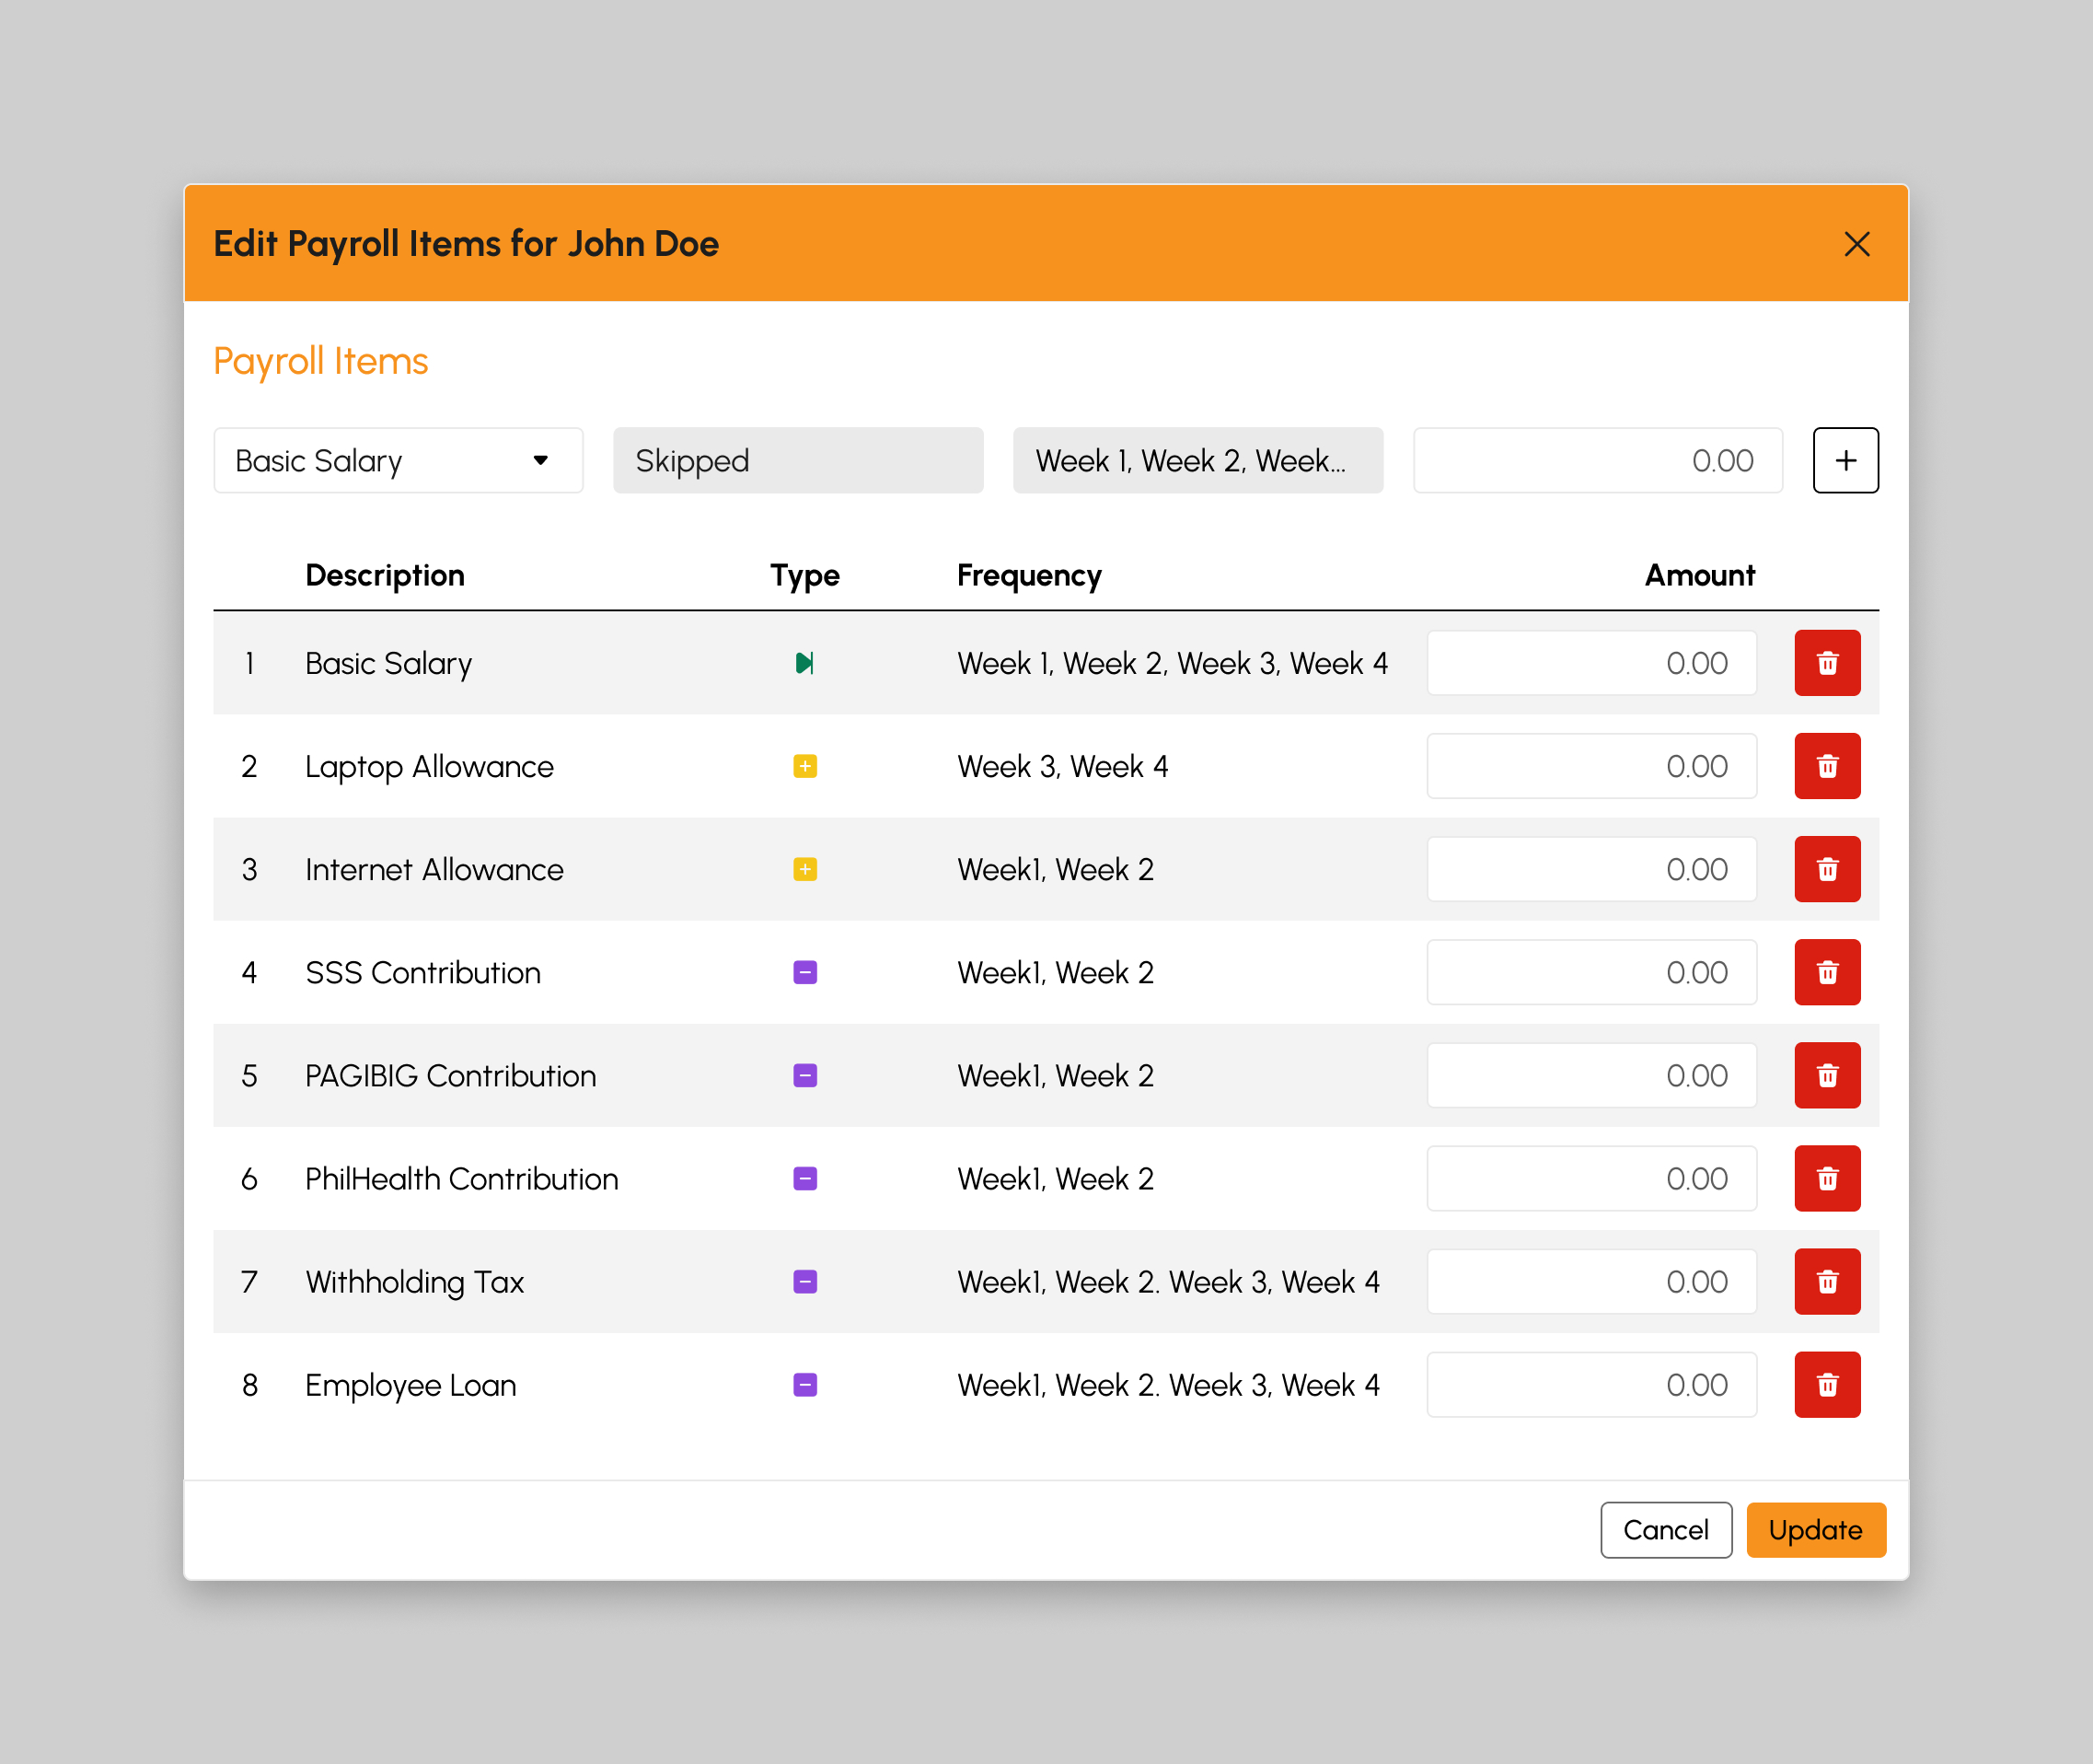Viewport: 2093px width, 1764px height.
Task: Click the skipped type icon for Basic Salary
Action: tap(804, 663)
